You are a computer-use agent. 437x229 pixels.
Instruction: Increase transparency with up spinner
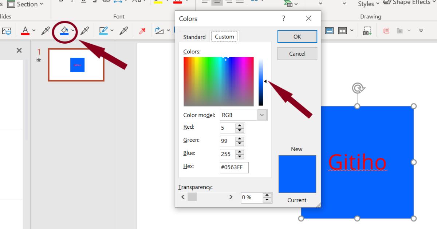(x=267, y=195)
